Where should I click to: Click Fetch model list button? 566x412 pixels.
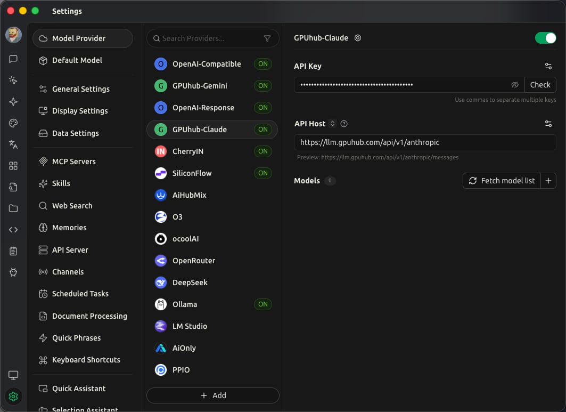point(502,181)
